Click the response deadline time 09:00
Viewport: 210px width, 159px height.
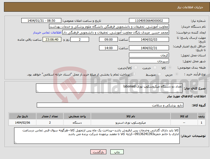(108, 39)
